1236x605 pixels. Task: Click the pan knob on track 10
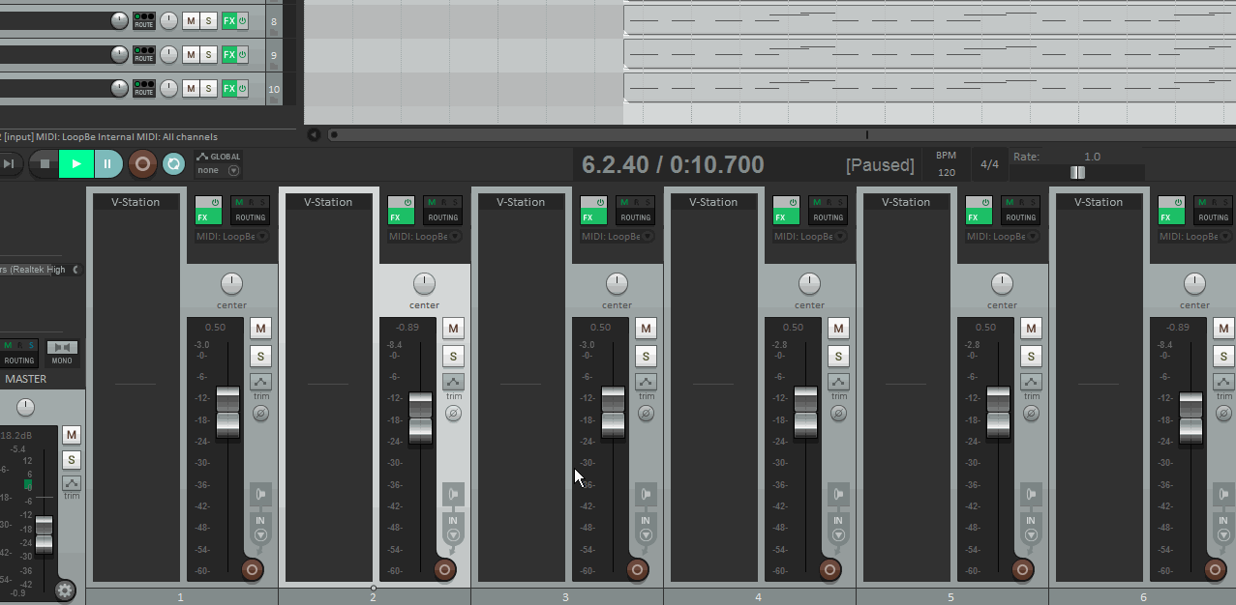tap(169, 89)
